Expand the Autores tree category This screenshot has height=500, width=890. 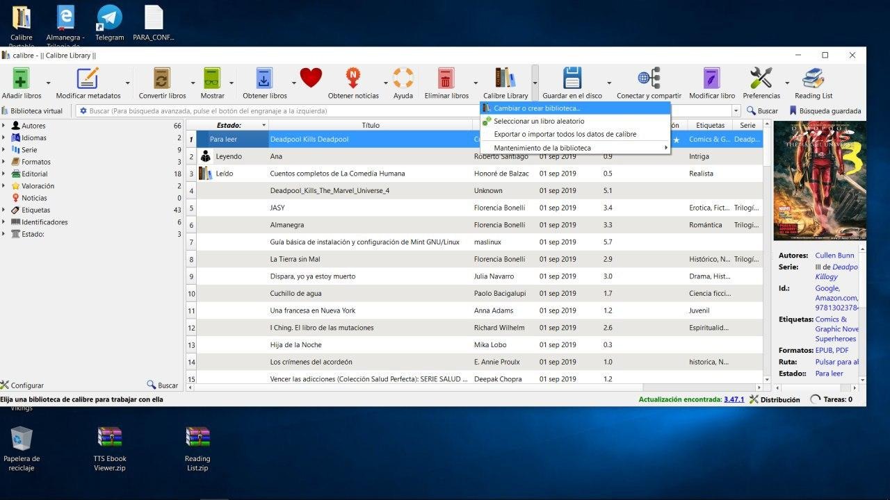coord(4,126)
